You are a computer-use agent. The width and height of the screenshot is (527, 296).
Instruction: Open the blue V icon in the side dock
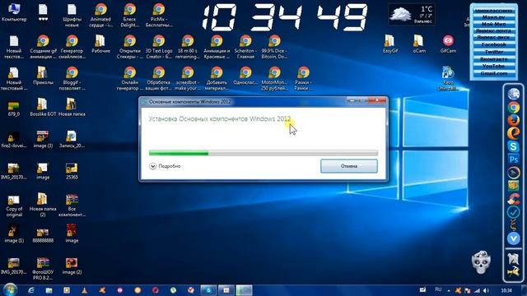pos(514,238)
